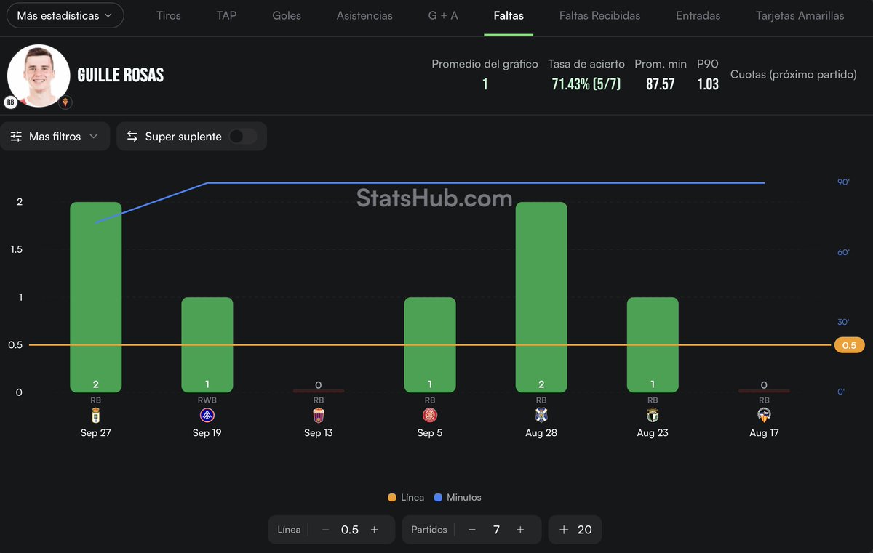Switch to the TAP tab
Image resolution: width=873 pixels, height=553 pixels.
pyautogui.click(x=226, y=15)
